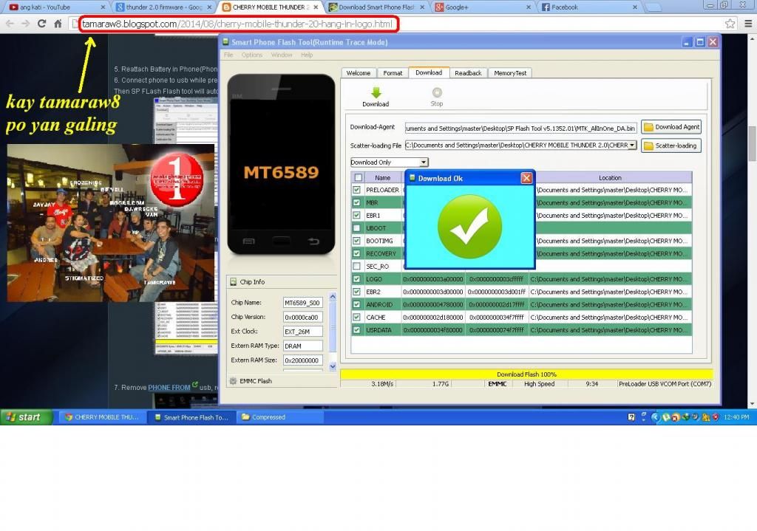Open the Options menu in Flash Tool

(252, 55)
